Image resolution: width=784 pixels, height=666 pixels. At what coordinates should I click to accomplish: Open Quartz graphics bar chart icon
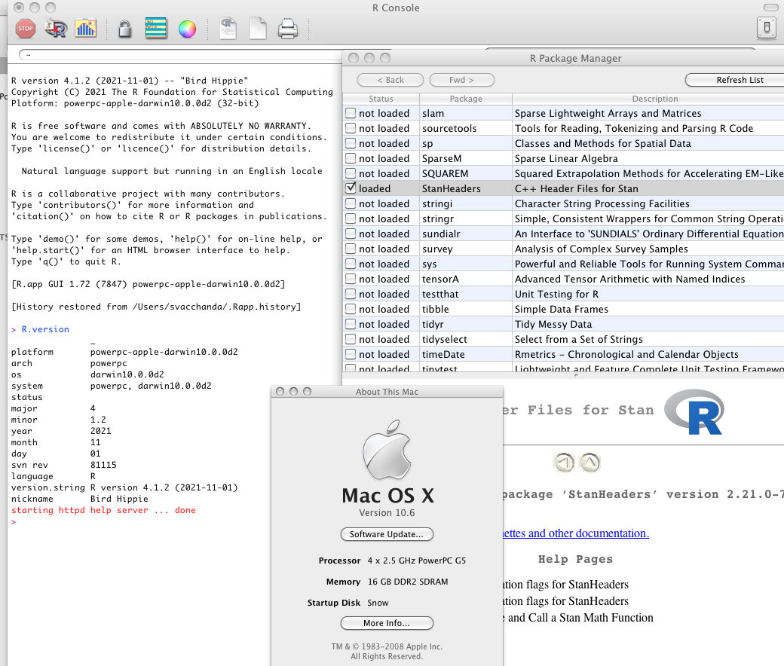pyautogui.click(x=85, y=29)
